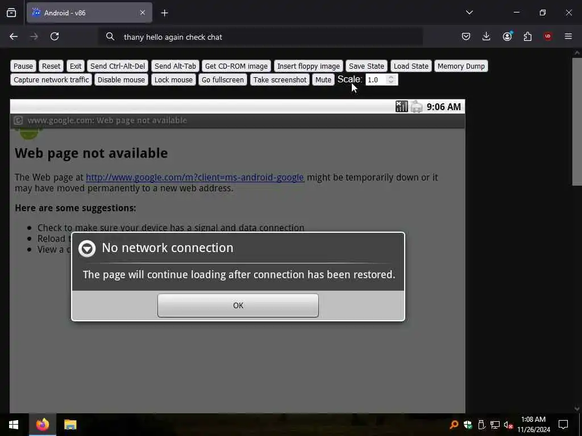The image size is (582, 436).
Task: Click the 'Web page not available' heading
Action: tap(92, 153)
